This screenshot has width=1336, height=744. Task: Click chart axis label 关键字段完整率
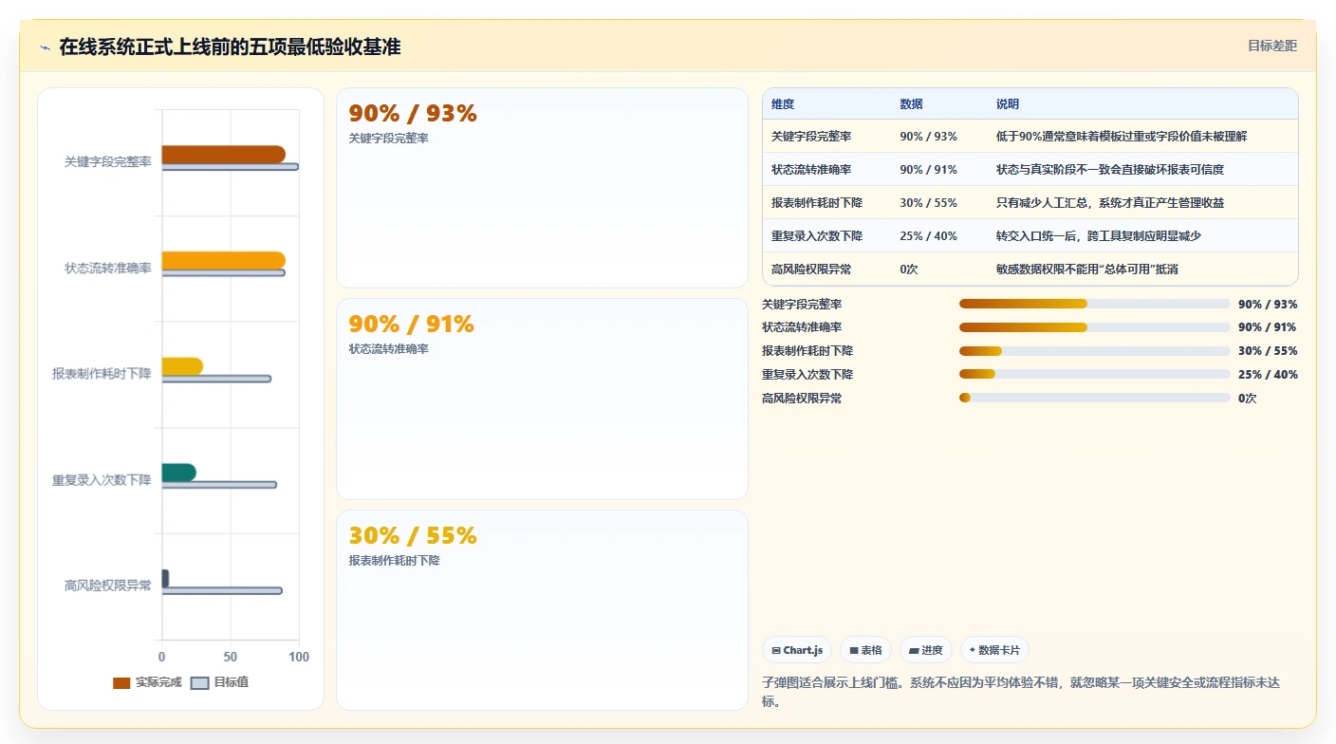(x=108, y=162)
